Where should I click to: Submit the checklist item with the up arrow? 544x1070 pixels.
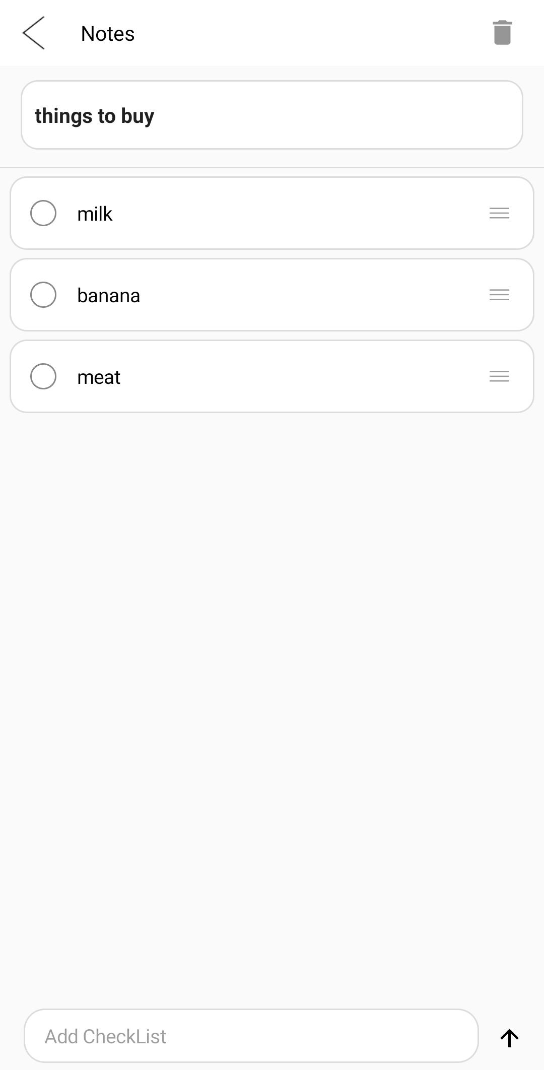coord(509,1037)
